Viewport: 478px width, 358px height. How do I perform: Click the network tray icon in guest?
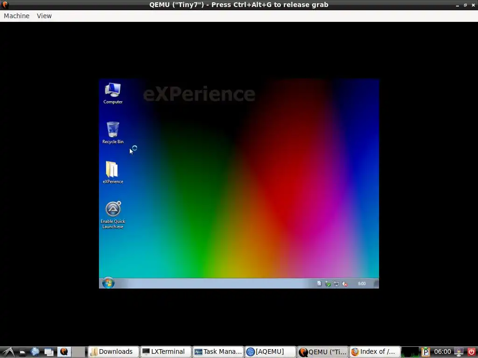point(336,284)
